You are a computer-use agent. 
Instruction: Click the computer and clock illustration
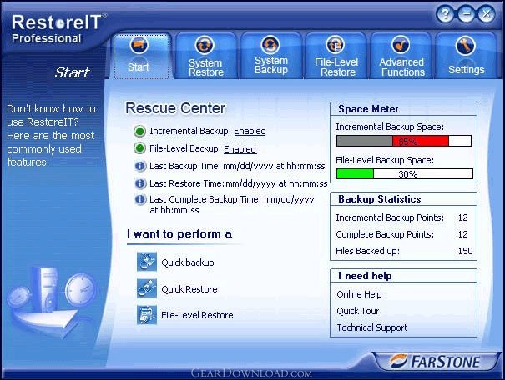coord(52,302)
